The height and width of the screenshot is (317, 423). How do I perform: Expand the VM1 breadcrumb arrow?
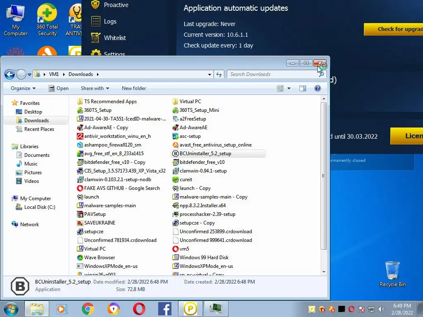point(64,74)
